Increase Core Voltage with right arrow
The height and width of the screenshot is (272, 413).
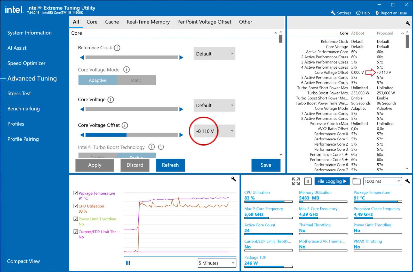[x=181, y=109]
